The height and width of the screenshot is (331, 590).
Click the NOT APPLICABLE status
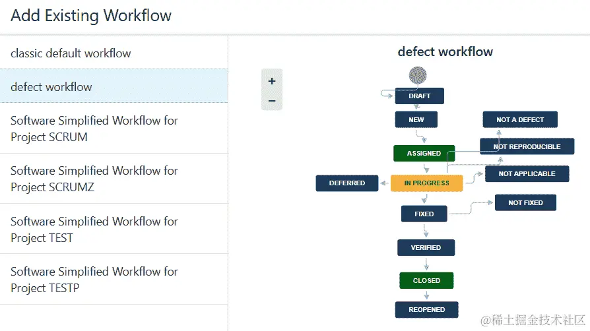(x=527, y=174)
